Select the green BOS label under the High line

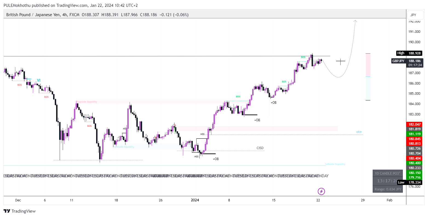coord(303,57)
